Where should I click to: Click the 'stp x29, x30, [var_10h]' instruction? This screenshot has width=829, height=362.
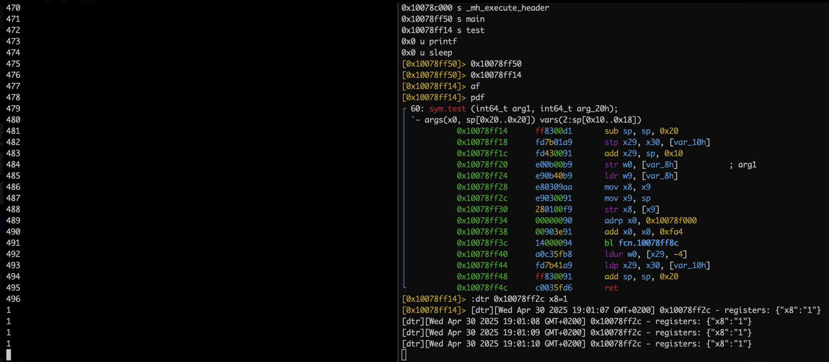[657, 142]
